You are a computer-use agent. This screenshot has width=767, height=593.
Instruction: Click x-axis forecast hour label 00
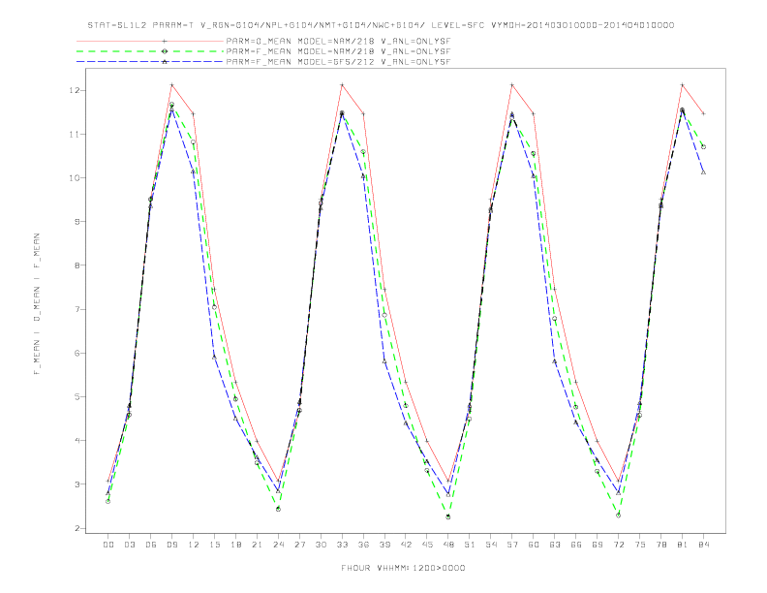tap(108, 545)
